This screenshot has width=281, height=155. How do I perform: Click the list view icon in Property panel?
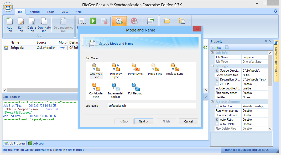pos(219,47)
